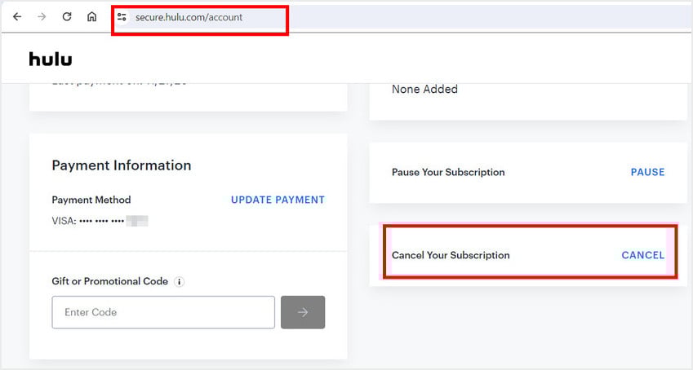This screenshot has width=693, height=370.
Task: Click the Enter Code field
Action: tap(163, 312)
